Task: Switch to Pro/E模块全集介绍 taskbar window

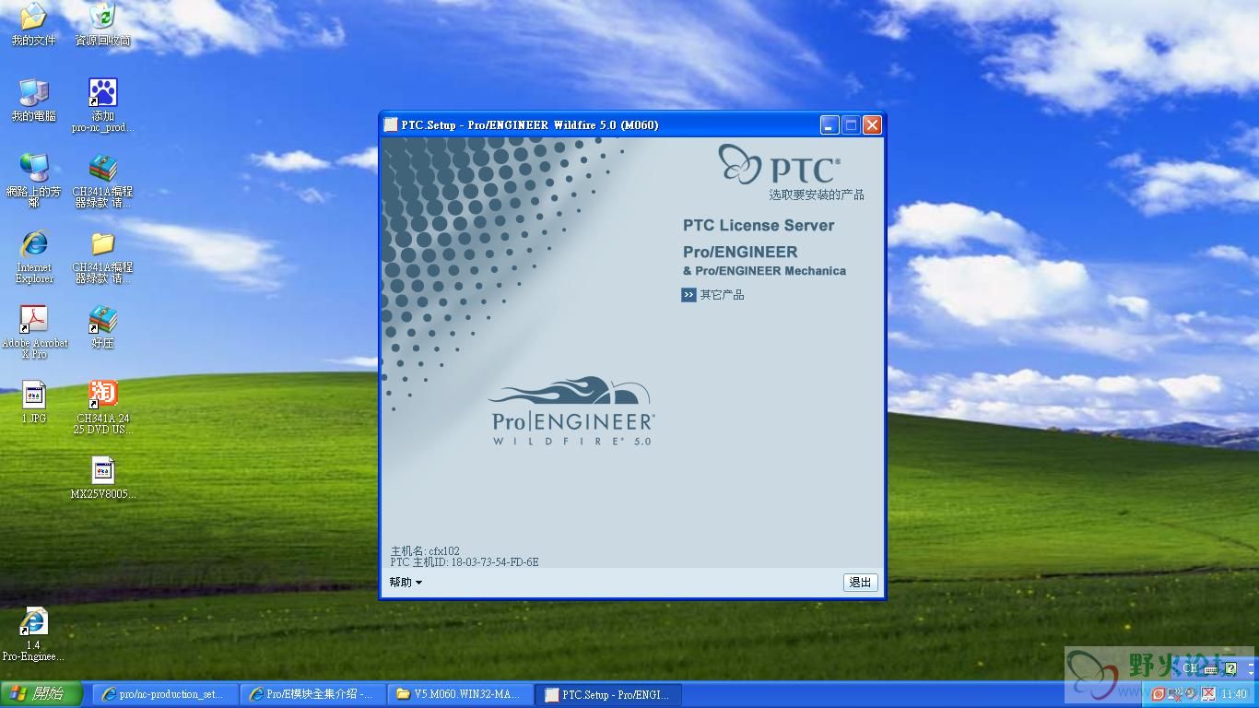Action: tap(312, 694)
